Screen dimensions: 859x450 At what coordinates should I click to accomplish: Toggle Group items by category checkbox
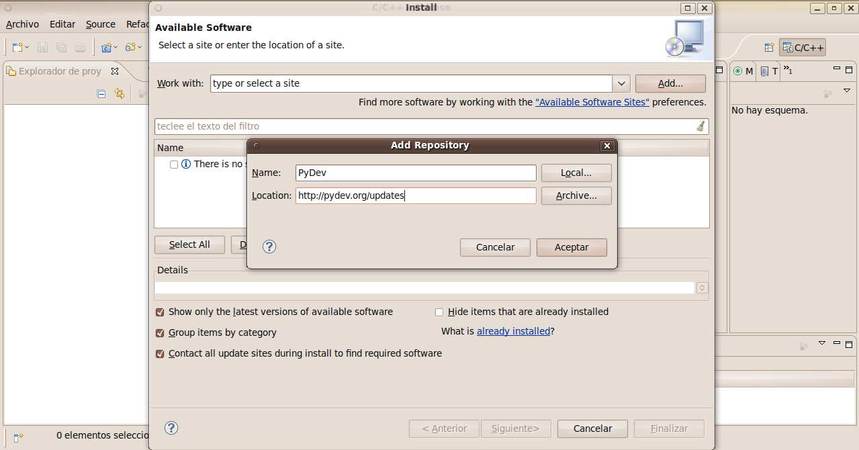point(160,333)
